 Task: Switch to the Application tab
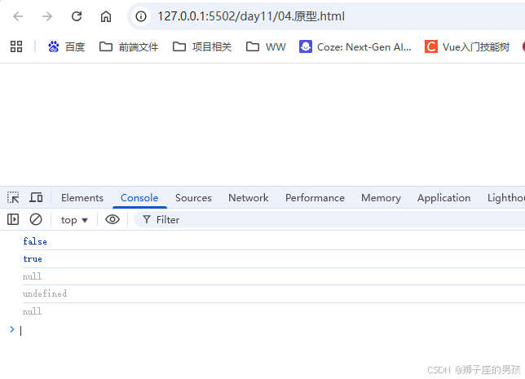click(443, 198)
